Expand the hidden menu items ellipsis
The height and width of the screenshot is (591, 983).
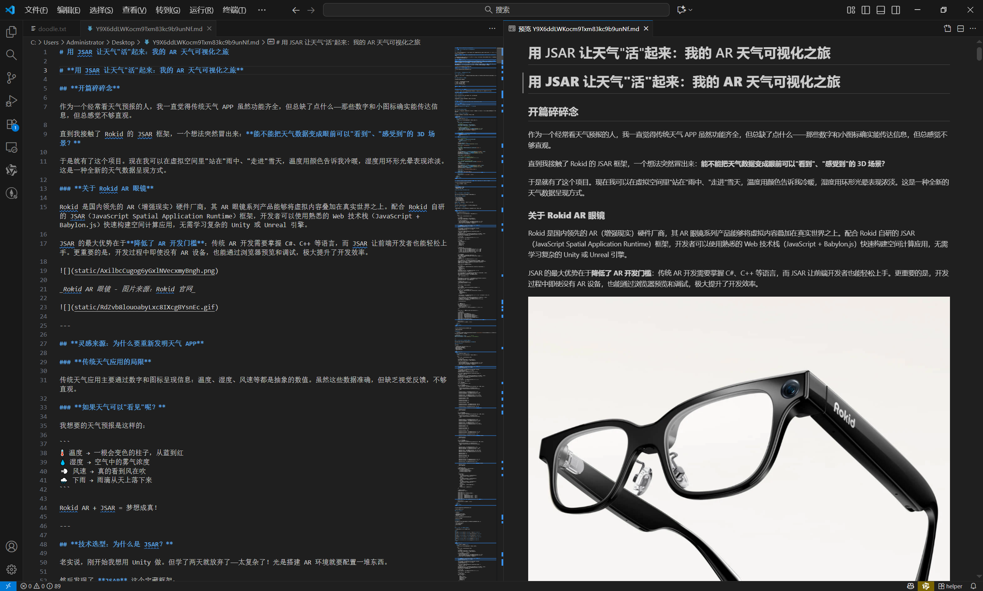(x=262, y=10)
